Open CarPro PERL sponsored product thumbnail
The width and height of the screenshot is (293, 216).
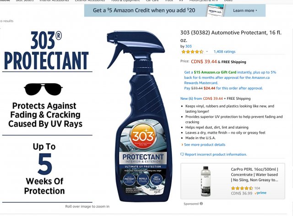pos(206,181)
